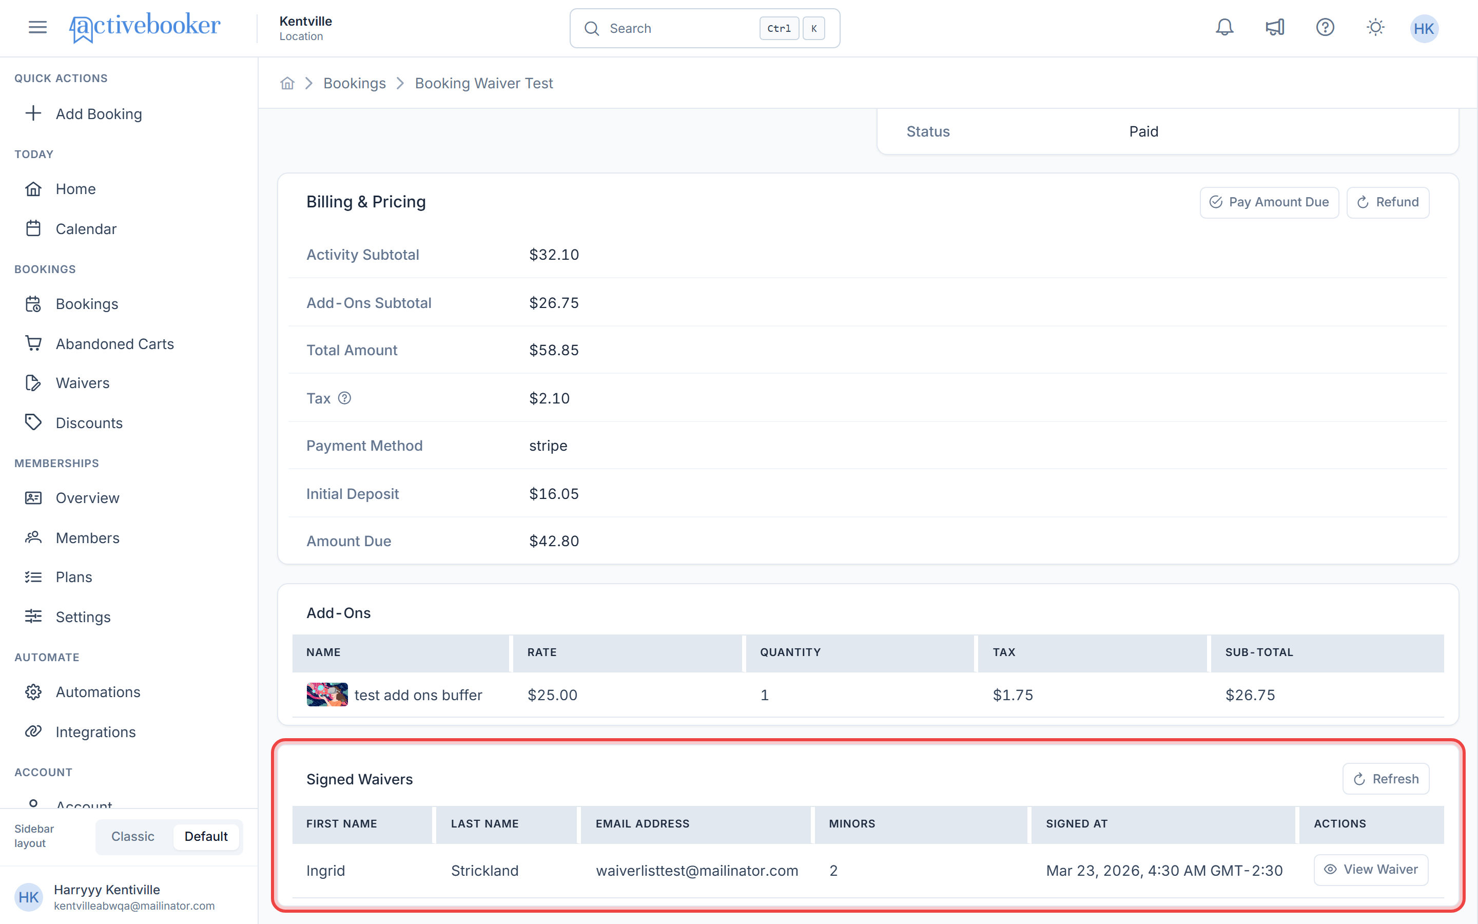Click the membership Settings sliders icon
Image resolution: width=1478 pixels, height=924 pixels.
coord(33,617)
